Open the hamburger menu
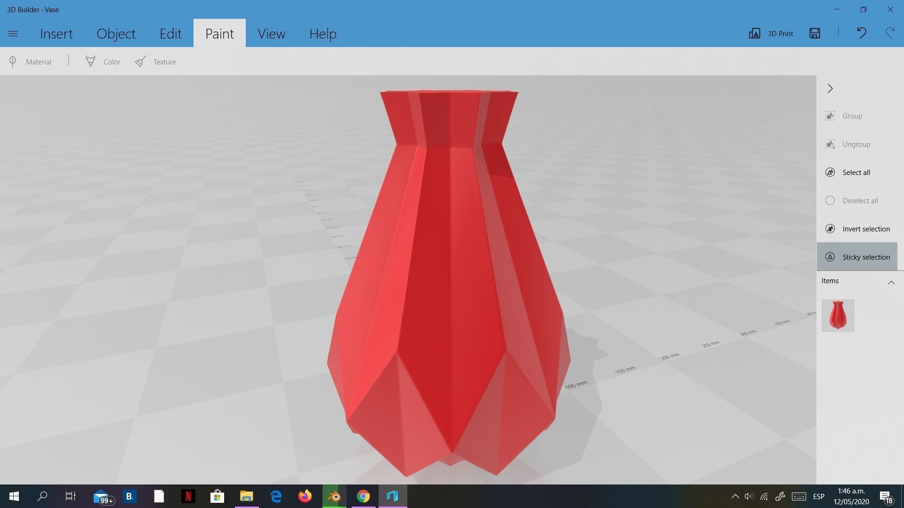The height and width of the screenshot is (508, 904). pos(13,33)
